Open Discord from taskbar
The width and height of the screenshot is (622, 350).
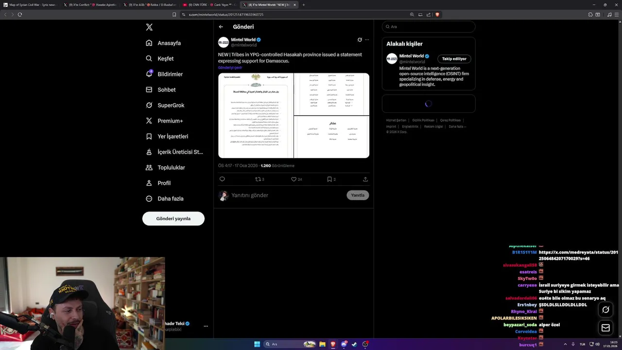point(344,344)
